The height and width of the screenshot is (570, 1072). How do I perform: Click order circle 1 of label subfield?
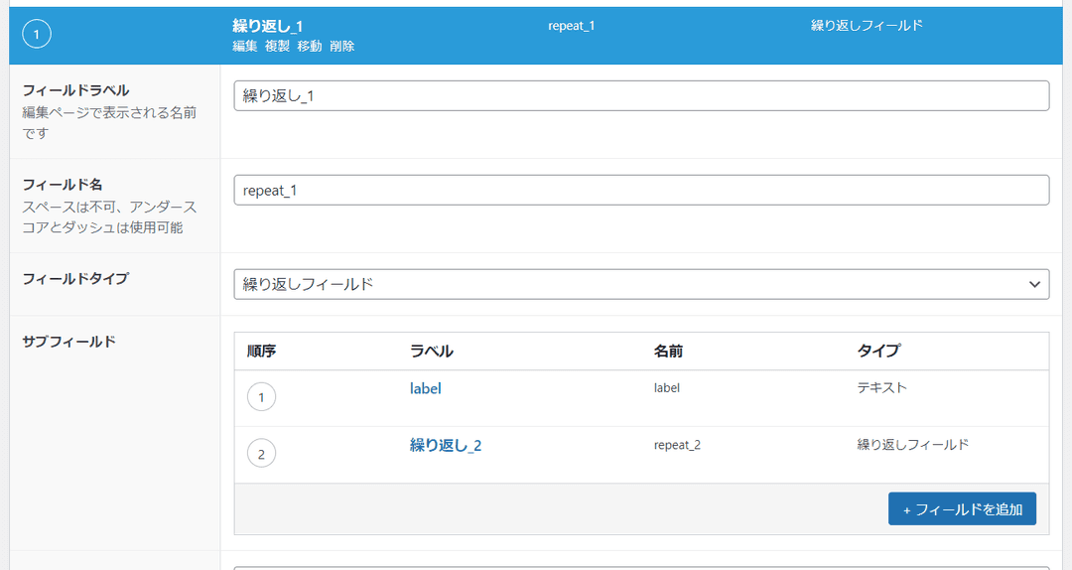pyautogui.click(x=261, y=398)
